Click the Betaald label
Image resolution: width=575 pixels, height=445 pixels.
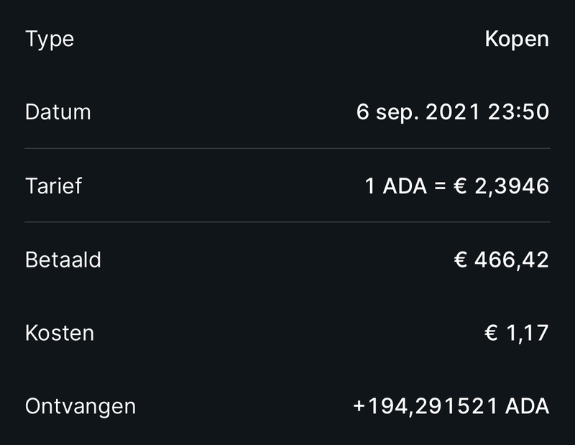[x=63, y=260]
